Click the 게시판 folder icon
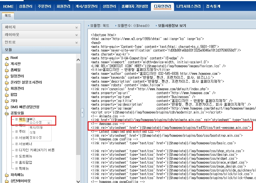This screenshot has width=256, height=183. point(7,64)
